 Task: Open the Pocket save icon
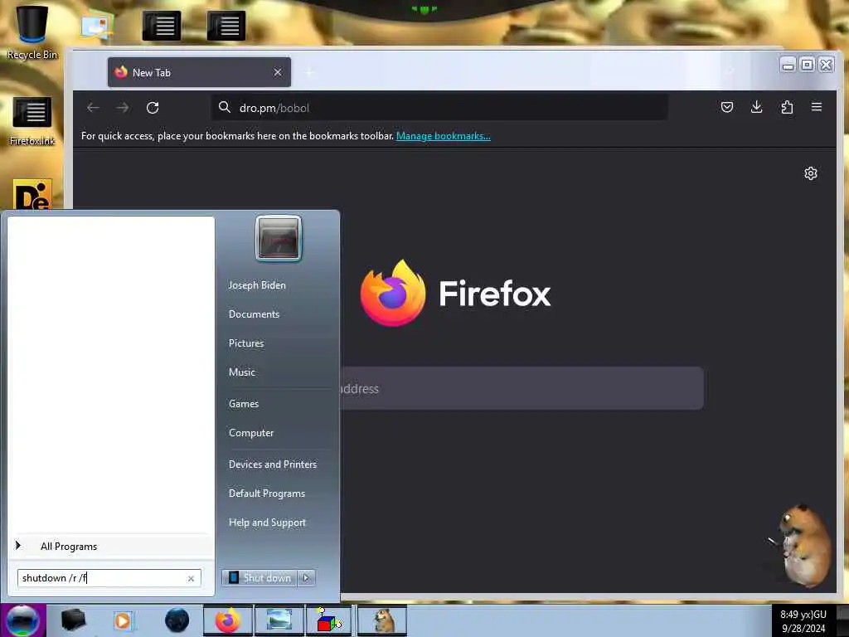tap(727, 107)
